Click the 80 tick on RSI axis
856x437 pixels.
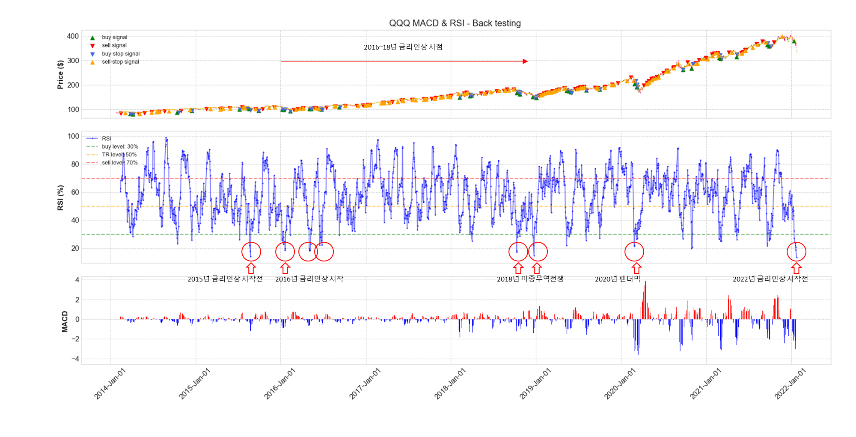click(x=75, y=164)
